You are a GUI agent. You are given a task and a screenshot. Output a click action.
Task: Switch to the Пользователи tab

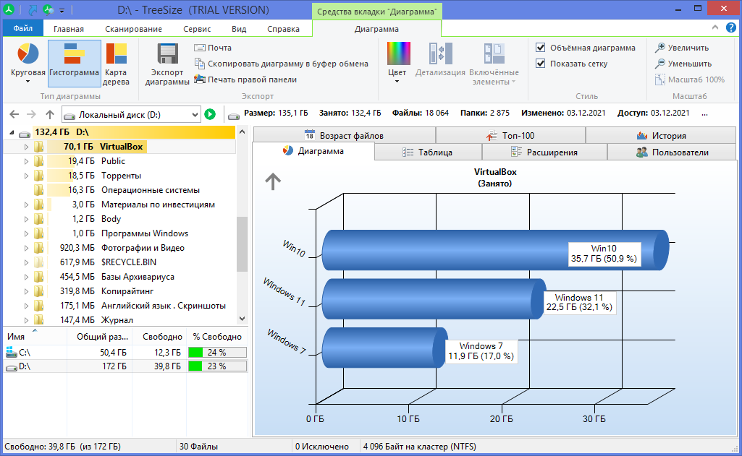point(672,152)
